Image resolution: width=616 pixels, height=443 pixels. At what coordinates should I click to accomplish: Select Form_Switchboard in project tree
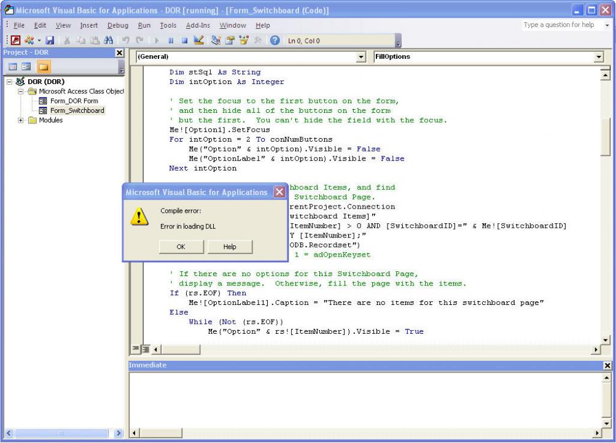click(x=77, y=110)
